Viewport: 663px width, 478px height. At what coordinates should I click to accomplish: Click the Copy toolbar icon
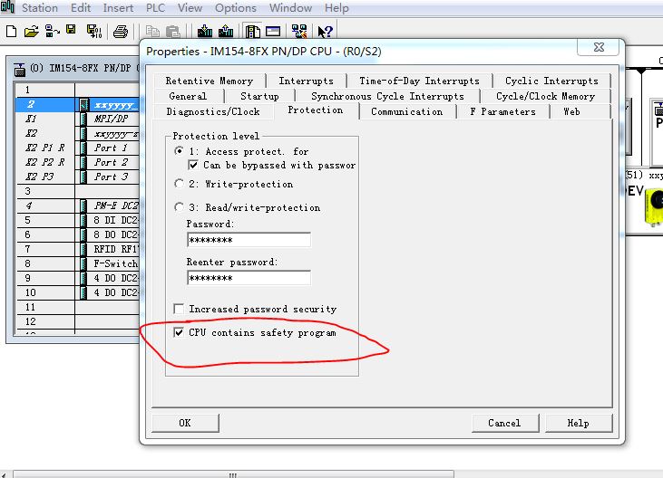coord(152,31)
